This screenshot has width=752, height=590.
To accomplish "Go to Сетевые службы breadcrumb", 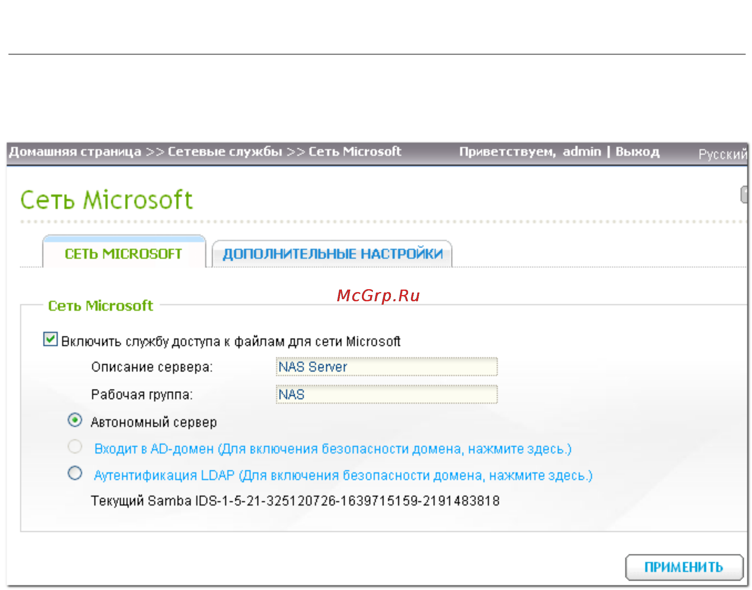I will (x=225, y=152).
